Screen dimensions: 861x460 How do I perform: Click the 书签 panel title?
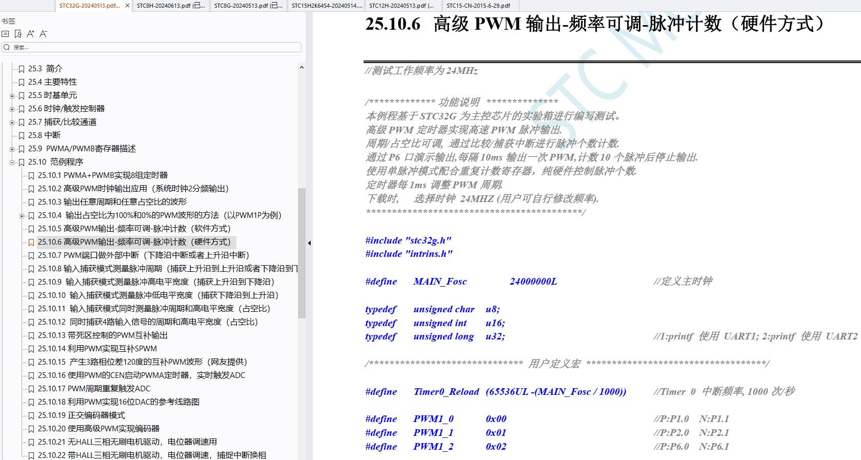(8, 21)
